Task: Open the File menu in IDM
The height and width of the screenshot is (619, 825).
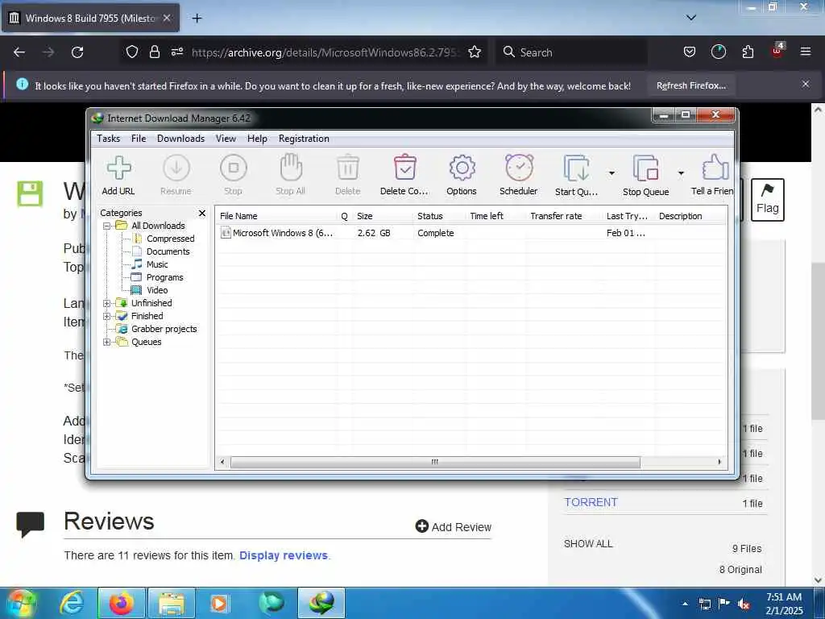Action: tap(139, 139)
